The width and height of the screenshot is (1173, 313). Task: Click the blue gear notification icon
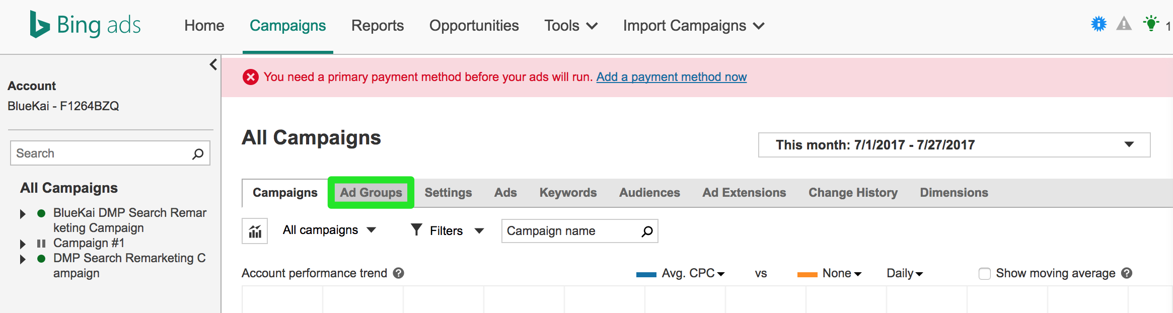coord(1098,24)
